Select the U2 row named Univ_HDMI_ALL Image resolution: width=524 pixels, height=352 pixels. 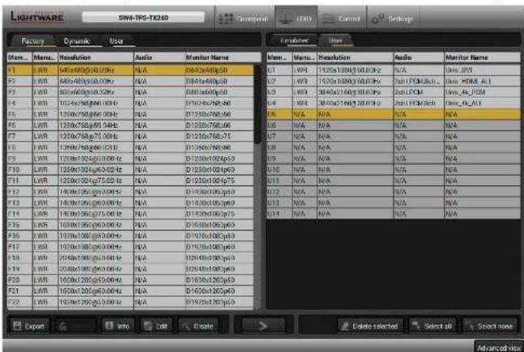[393, 81]
